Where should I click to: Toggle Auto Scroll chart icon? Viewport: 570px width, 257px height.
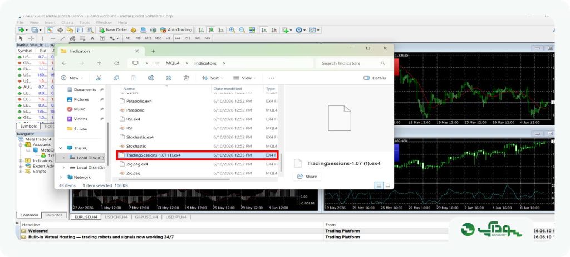264,30
